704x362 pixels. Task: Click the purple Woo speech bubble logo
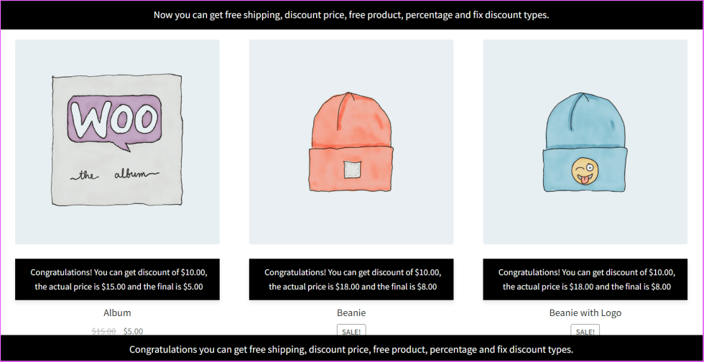(x=113, y=120)
